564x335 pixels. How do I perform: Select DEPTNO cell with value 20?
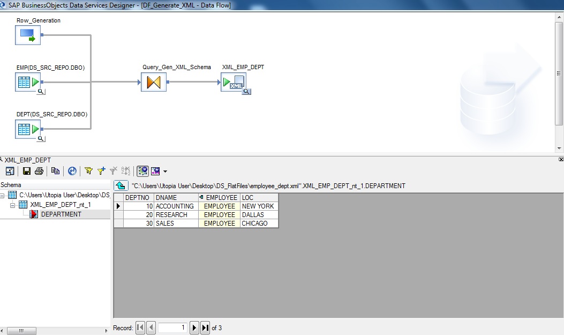click(139, 215)
